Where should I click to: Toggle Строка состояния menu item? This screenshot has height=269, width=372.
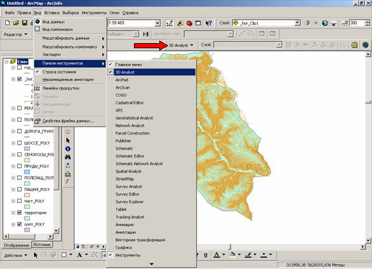[x=70, y=72]
